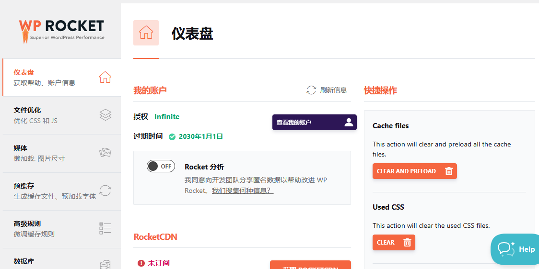
Task: Open the 仪表盘 menu item
Action: click(x=62, y=78)
